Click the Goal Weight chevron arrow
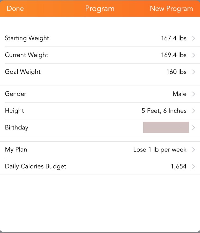Viewport: 200px width, 233px height. 193,72
